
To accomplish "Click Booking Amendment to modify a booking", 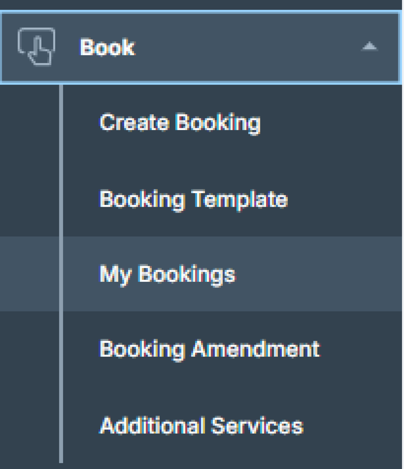I will 209,348.
